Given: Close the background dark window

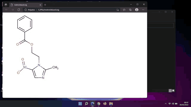Looking at the screenshot, I should pos(172,12).
